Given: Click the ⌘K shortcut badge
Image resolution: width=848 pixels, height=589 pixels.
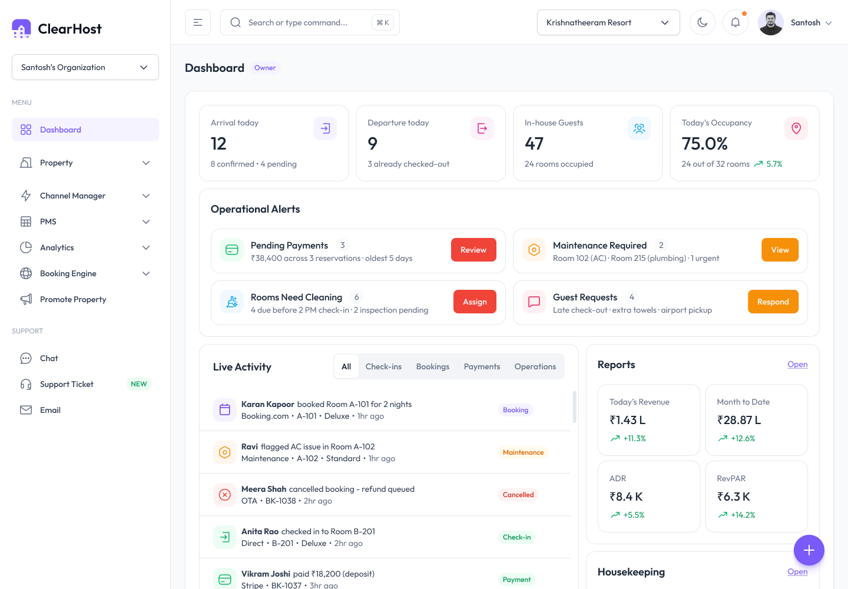Looking at the screenshot, I should tap(383, 22).
